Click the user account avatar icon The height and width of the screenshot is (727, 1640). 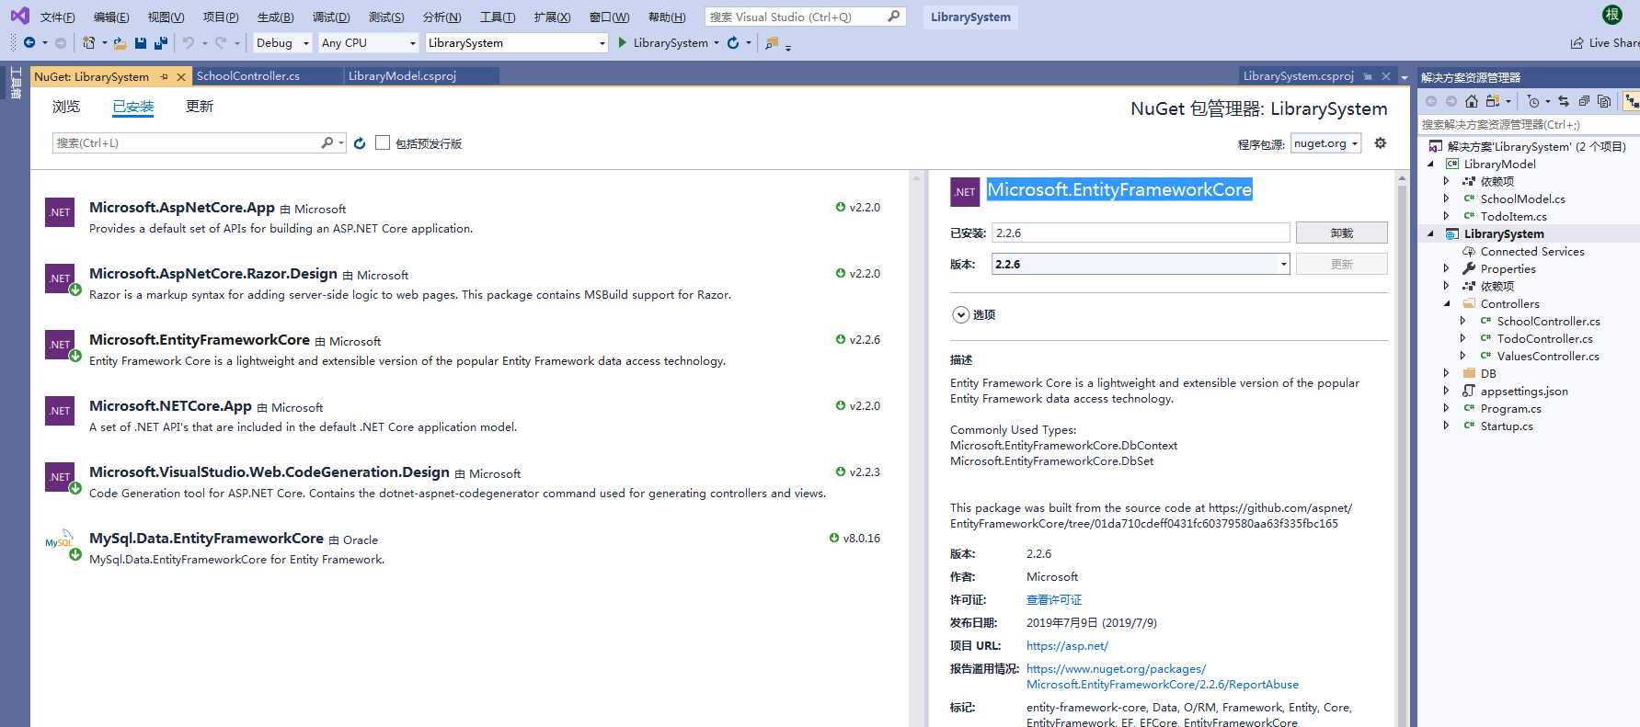tap(1612, 15)
